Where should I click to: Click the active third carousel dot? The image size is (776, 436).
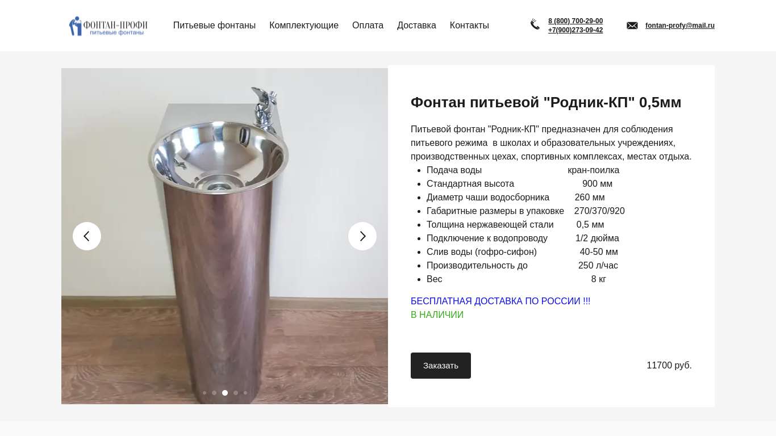coord(225,393)
